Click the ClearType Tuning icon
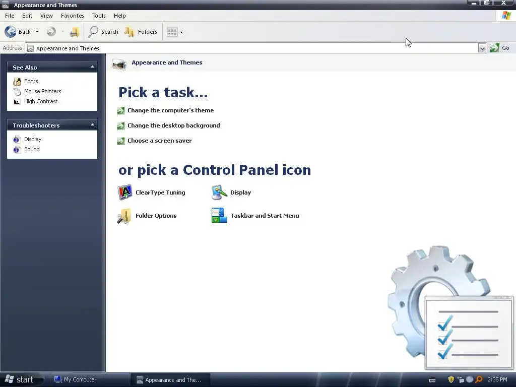Image resolution: width=516 pixels, height=387 pixels. 125,192
